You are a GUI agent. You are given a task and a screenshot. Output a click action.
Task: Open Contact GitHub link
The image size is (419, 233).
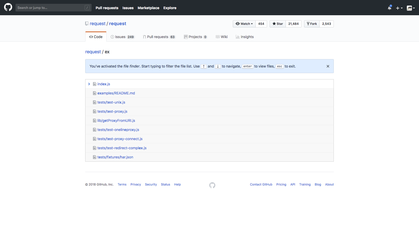tap(261, 185)
